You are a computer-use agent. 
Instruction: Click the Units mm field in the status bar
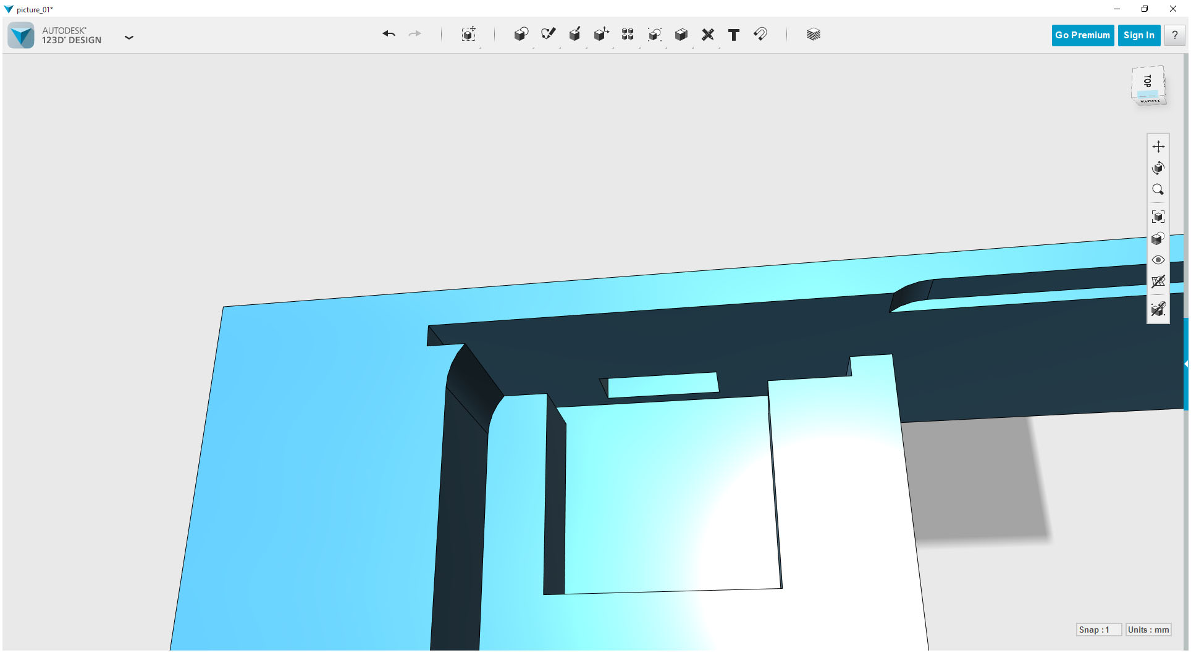click(1148, 630)
